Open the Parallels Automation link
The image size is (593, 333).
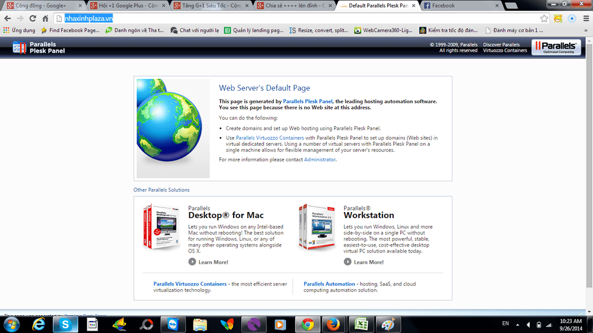(329, 284)
